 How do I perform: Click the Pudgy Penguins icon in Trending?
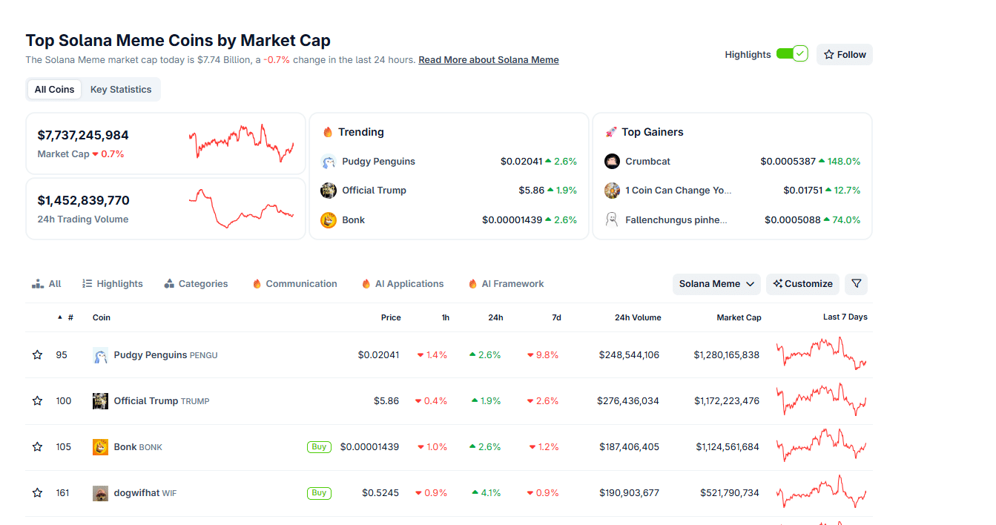point(329,162)
